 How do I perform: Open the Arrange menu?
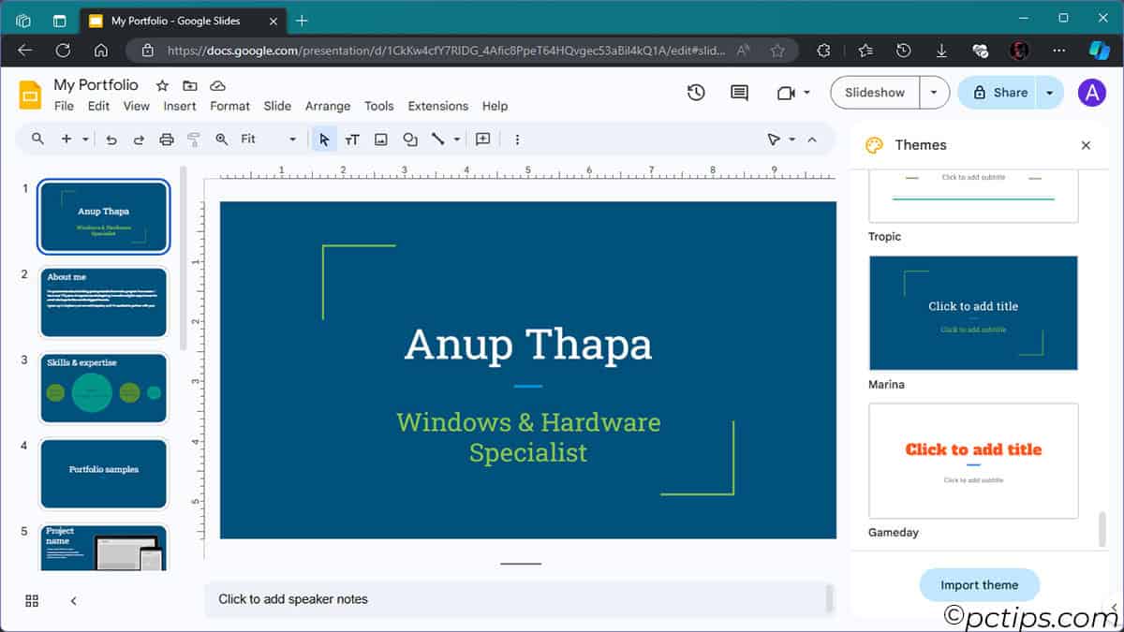click(x=328, y=106)
